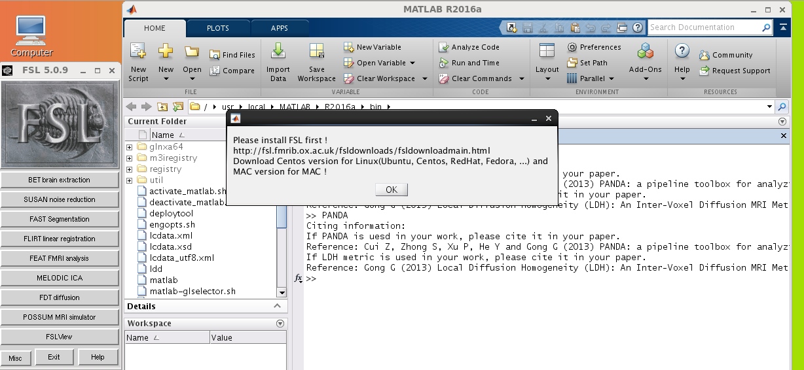Click the Analyze Code icon
This screenshot has height=370, width=804.
[444, 47]
